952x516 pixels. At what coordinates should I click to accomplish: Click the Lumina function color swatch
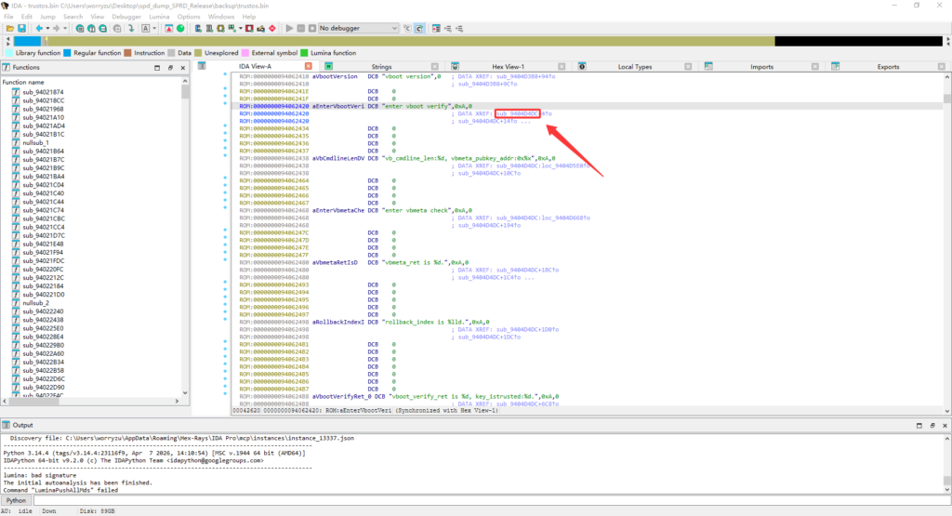coord(304,53)
